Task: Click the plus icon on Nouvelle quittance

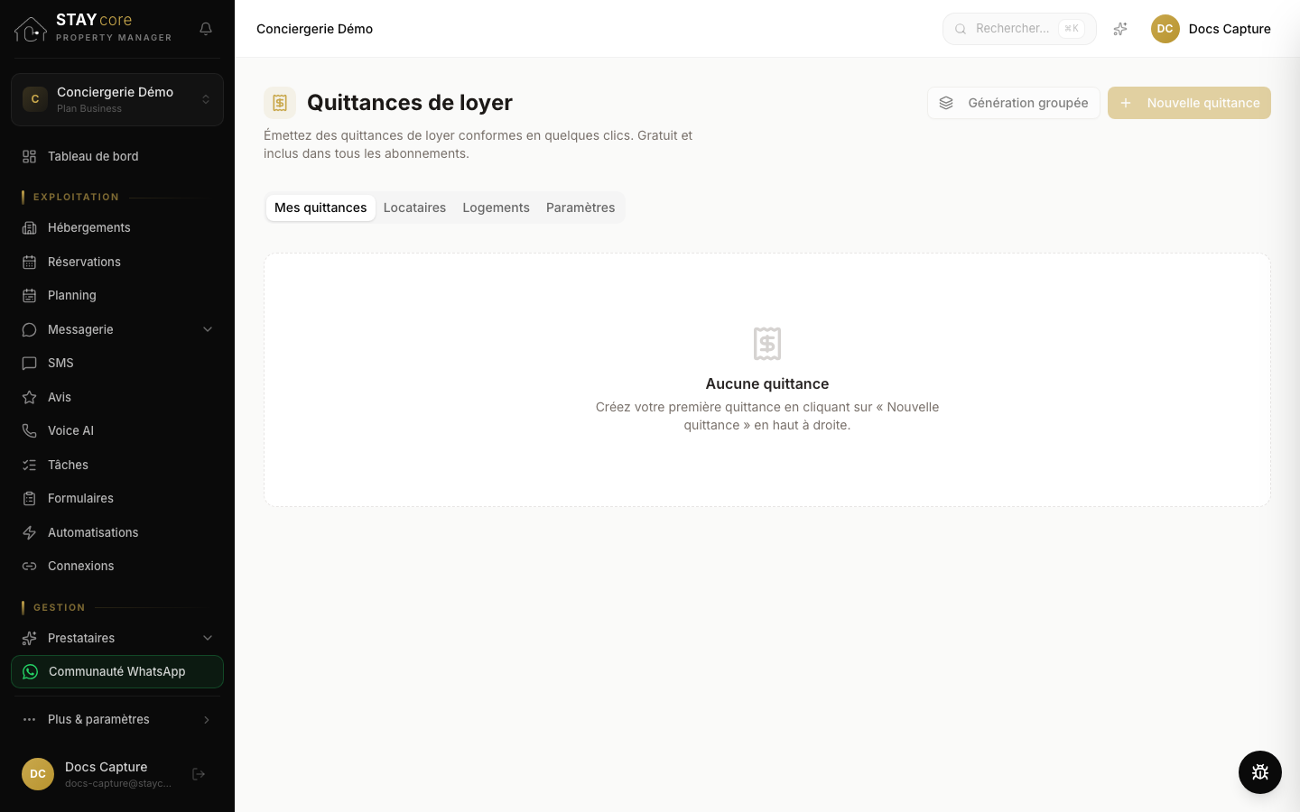Action: coord(1126,103)
